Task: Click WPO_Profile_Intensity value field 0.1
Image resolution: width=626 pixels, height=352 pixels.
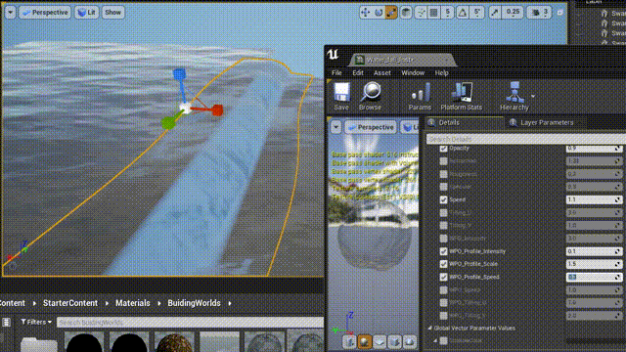Action: 594,251
